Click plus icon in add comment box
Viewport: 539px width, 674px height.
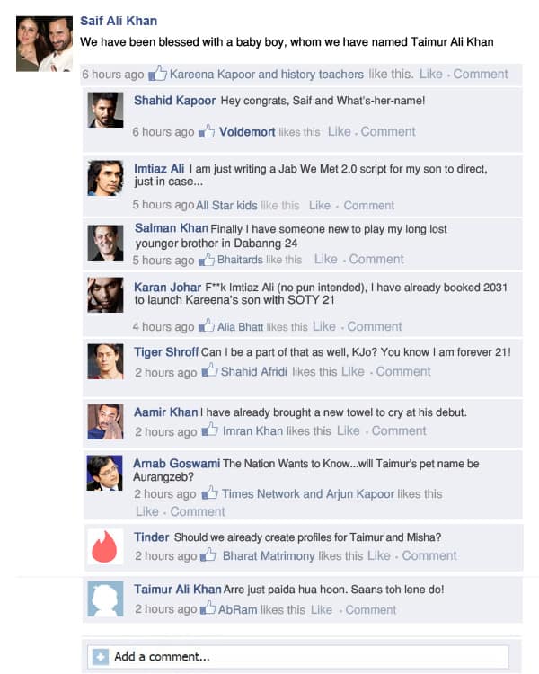(x=100, y=657)
